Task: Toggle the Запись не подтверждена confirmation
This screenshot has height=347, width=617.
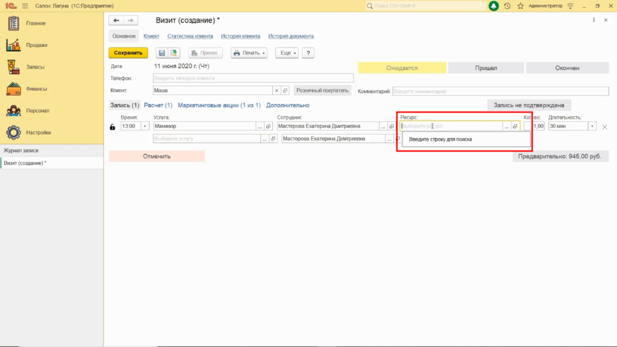Action: point(529,105)
